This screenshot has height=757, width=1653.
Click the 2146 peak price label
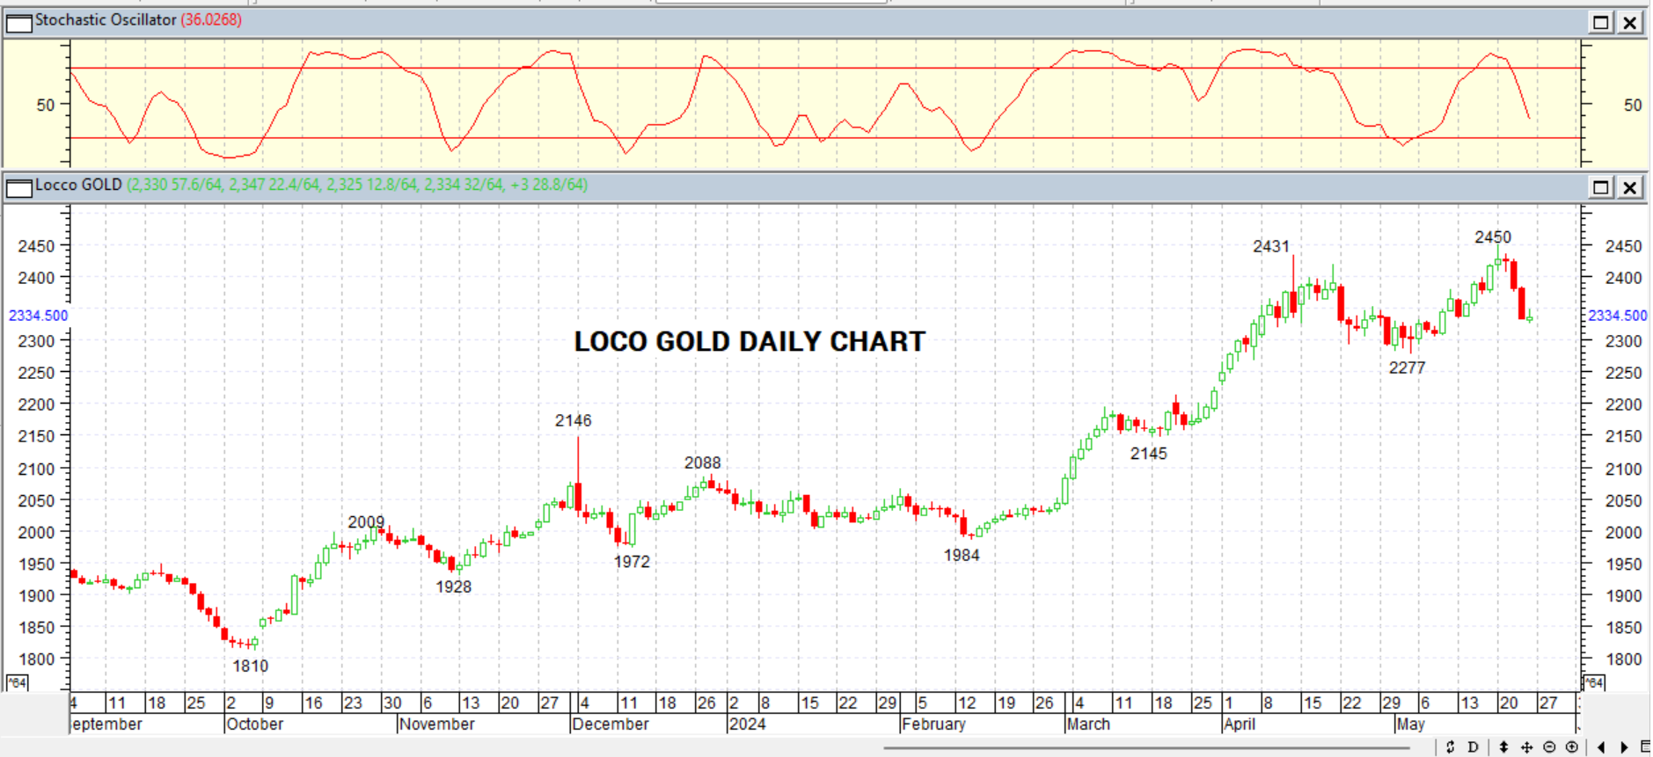[574, 420]
